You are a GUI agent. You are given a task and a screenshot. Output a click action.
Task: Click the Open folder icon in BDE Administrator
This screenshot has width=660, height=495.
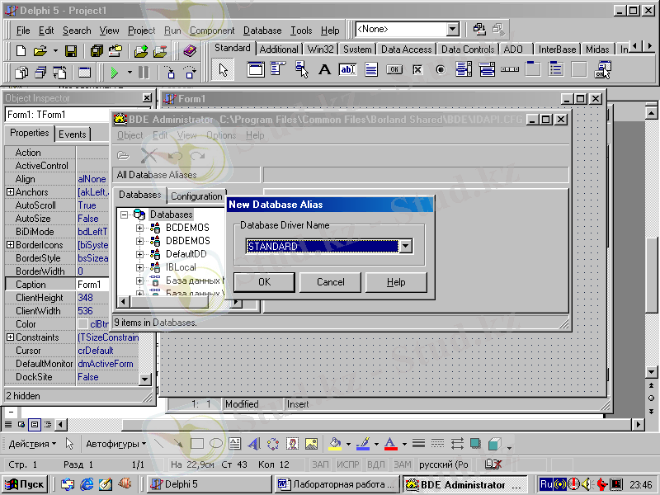coord(123,155)
